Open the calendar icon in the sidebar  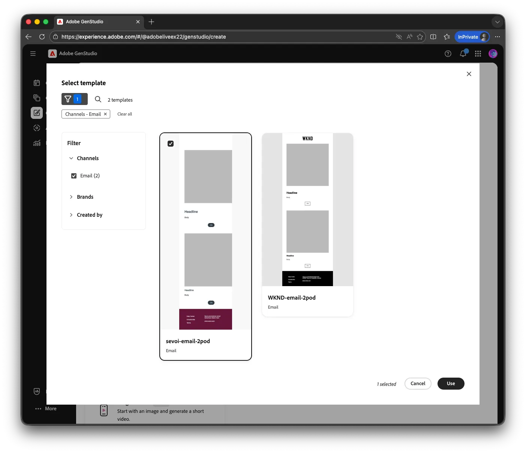coord(37,83)
